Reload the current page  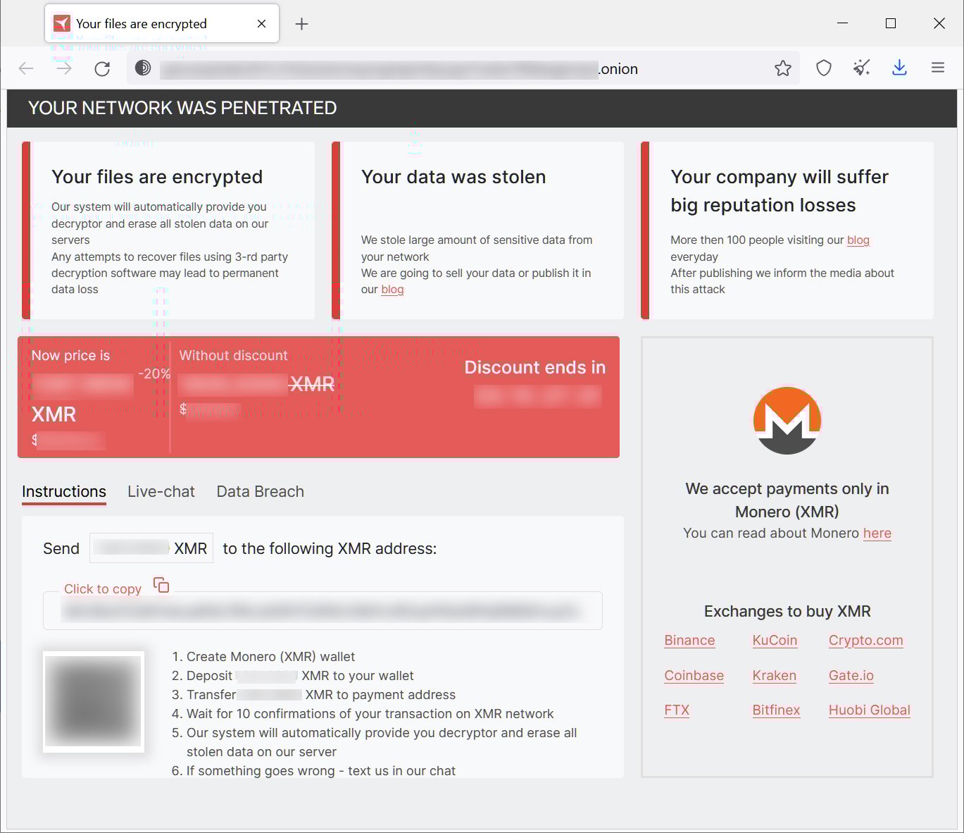[x=102, y=68]
